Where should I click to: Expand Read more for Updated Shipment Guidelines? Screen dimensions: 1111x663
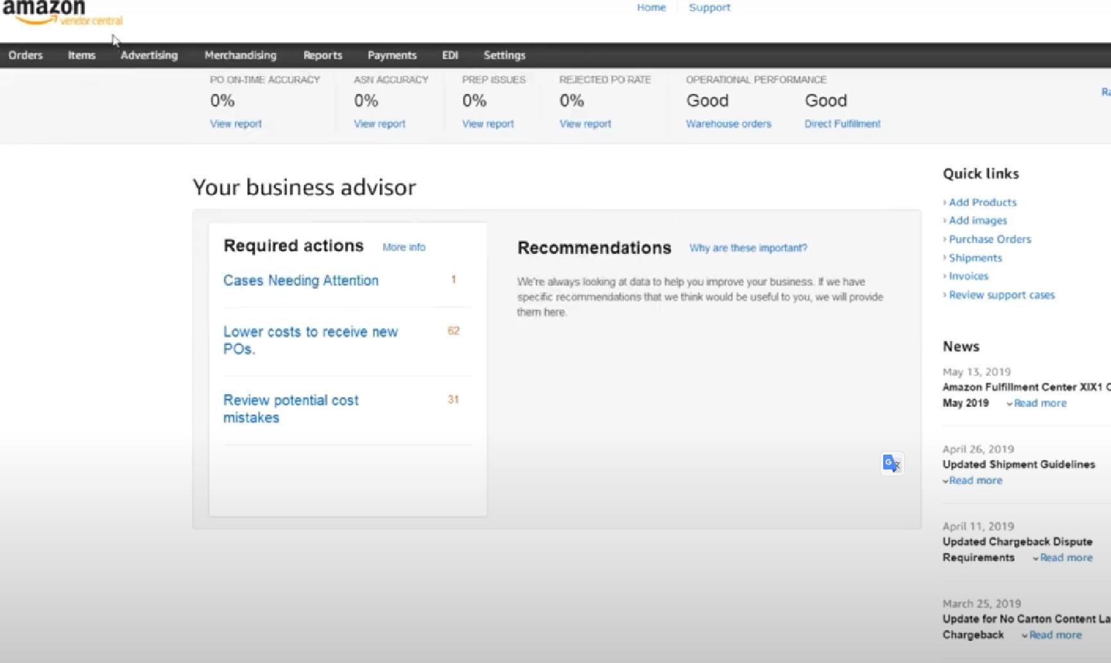975,480
